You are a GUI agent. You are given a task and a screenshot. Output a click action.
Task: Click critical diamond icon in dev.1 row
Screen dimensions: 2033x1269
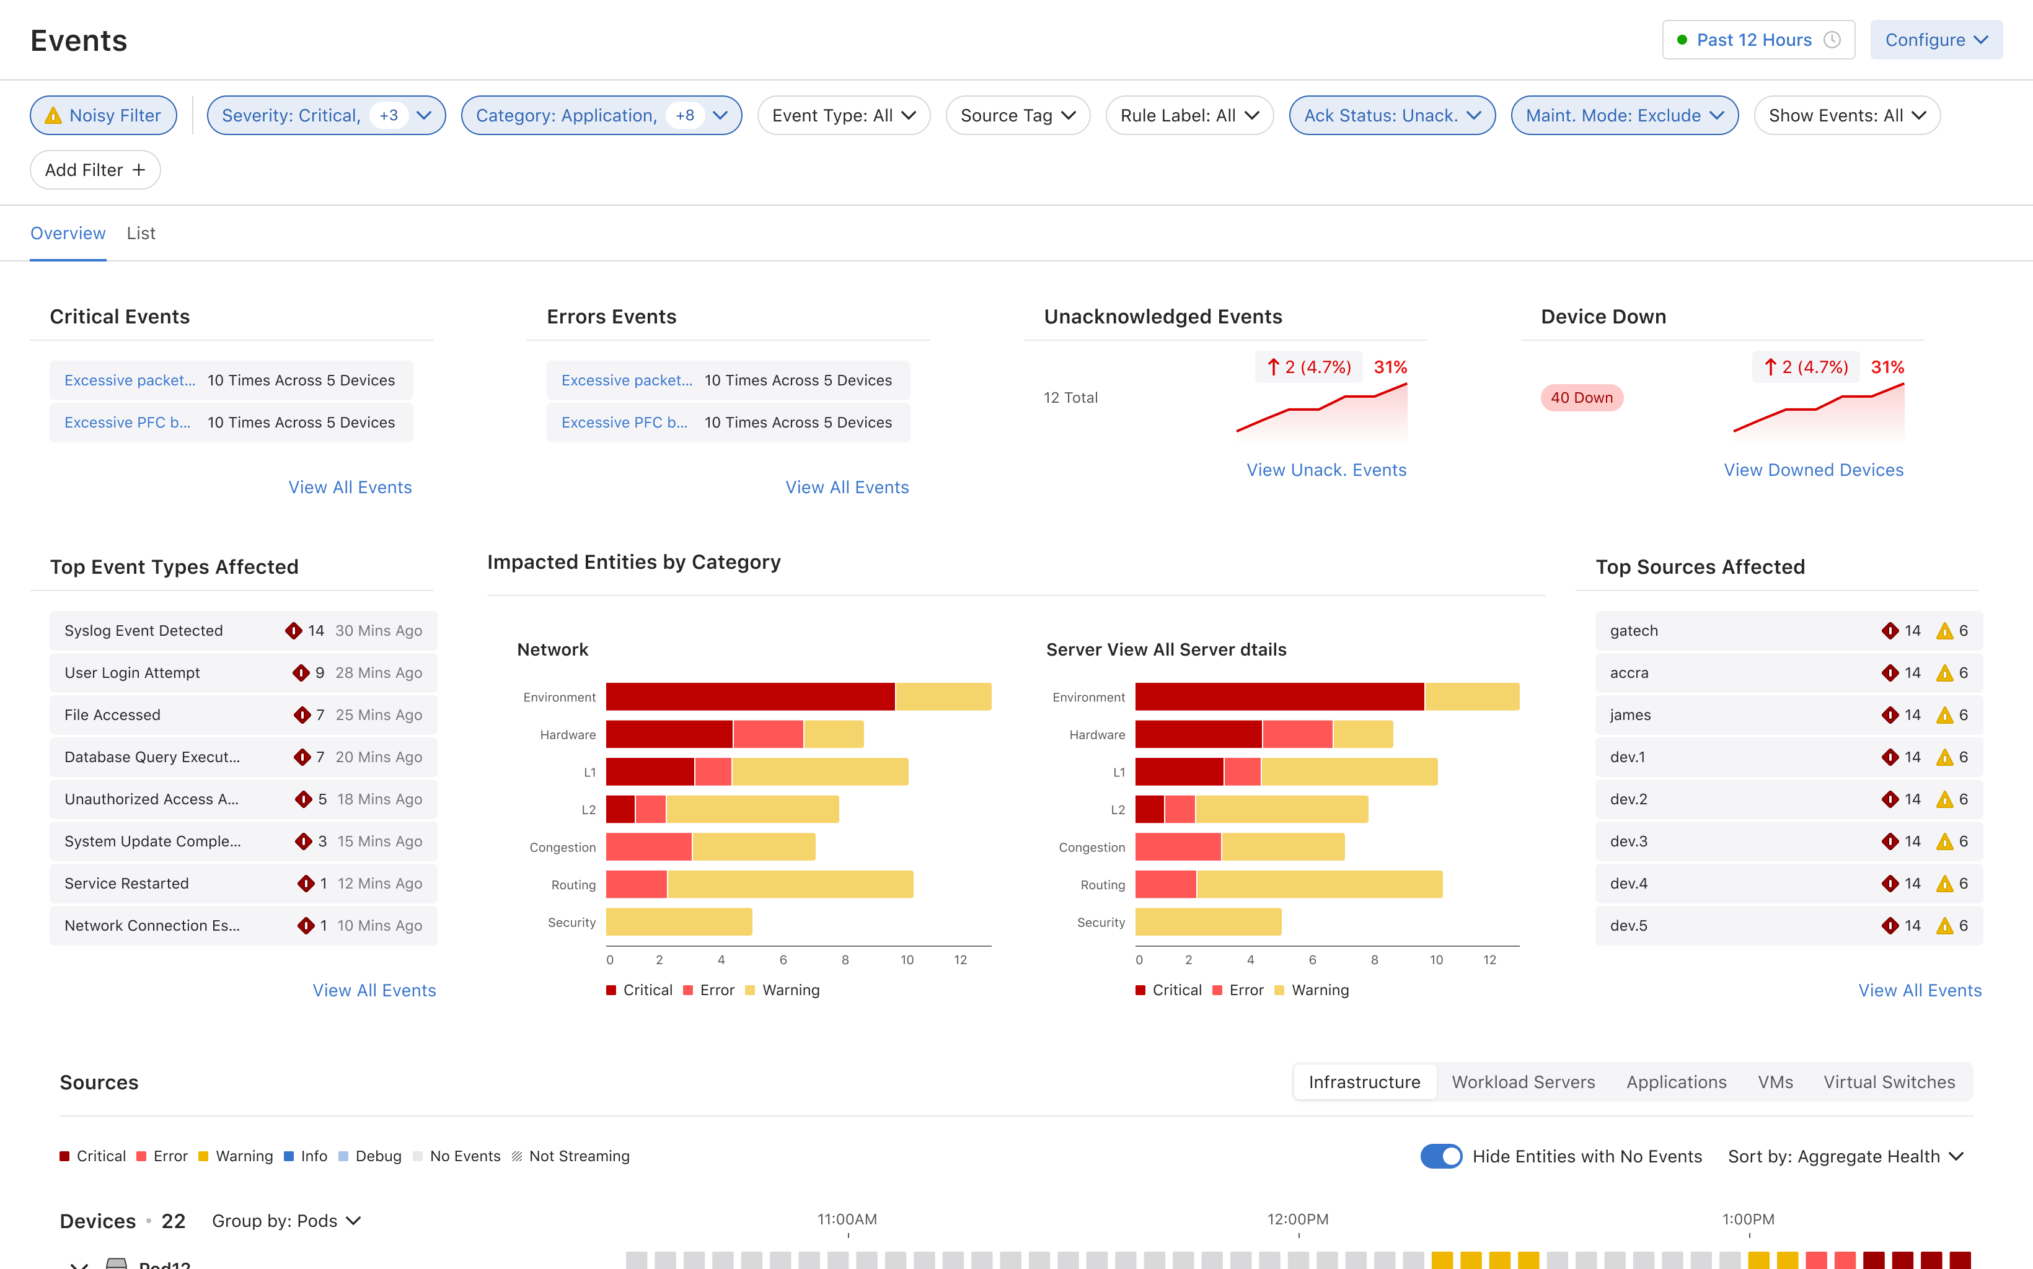pos(1889,757)
